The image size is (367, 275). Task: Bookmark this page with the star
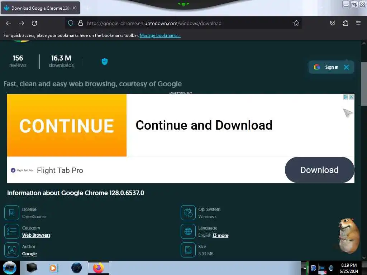296,23
